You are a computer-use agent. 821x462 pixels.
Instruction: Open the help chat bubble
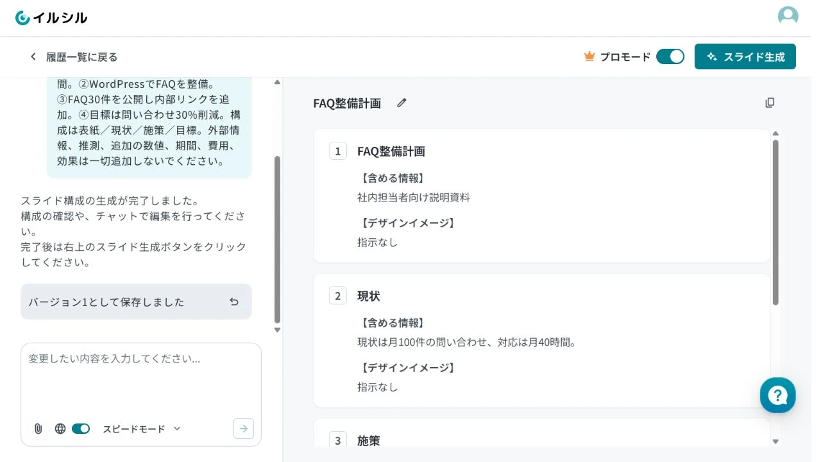[x=778, y=395]
